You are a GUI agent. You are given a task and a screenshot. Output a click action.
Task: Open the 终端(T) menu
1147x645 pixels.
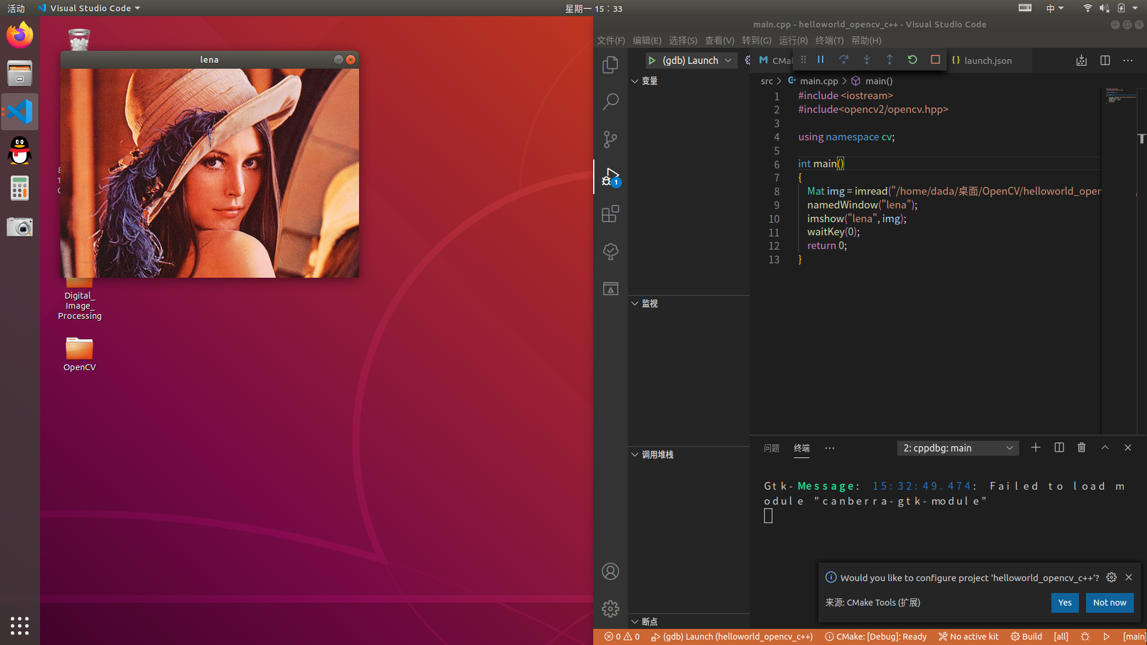pyautogui.click(x=829, y=41)
